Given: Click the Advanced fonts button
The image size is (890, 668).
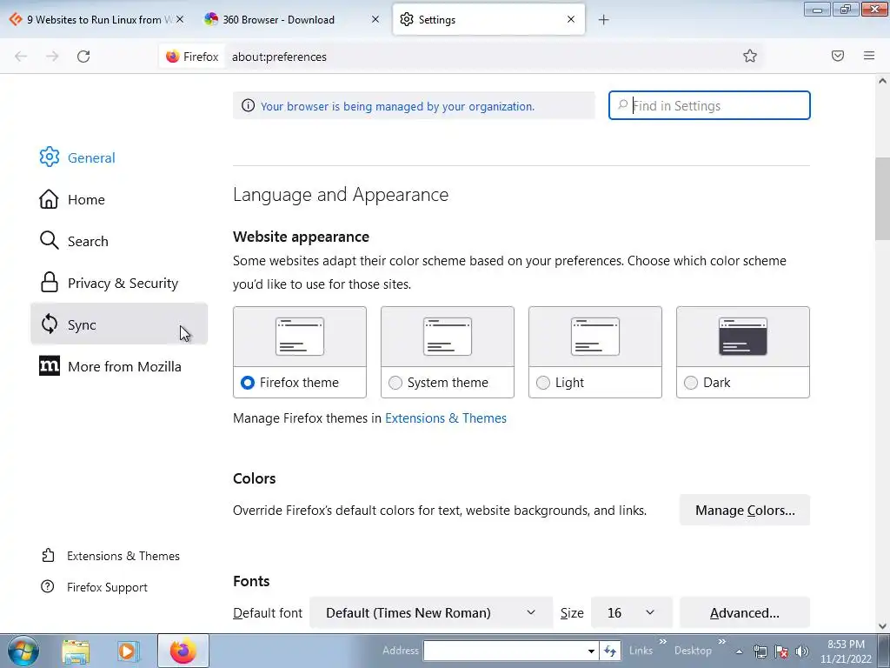Looking at the screenshot, I should tap(745, 613).
